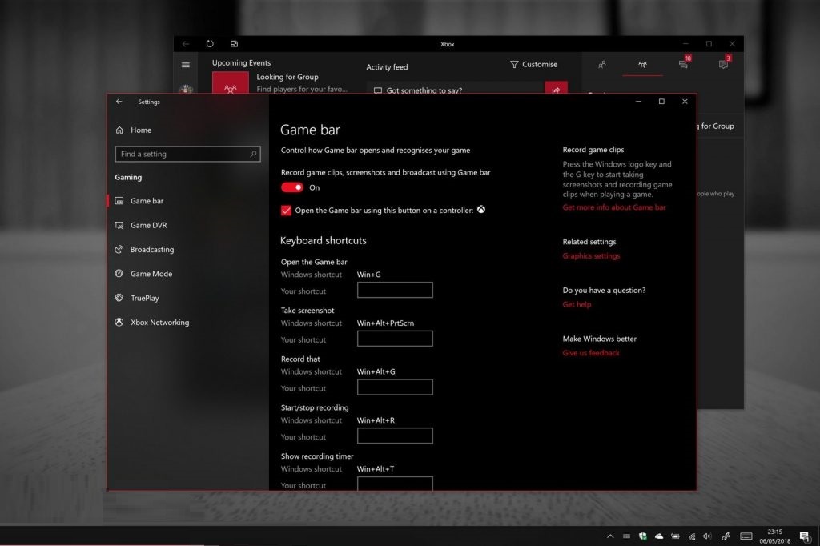Viewport: 820px width, 546px height.
Task: Open the Xbox parties tab icon
Action: click(x=642, y=65)
